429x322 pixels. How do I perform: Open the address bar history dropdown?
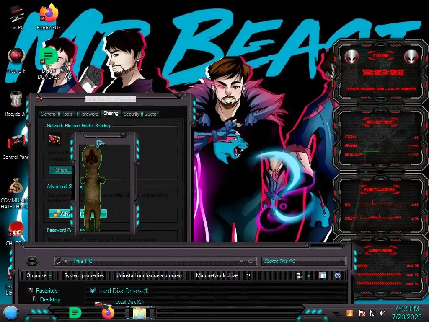241,261
